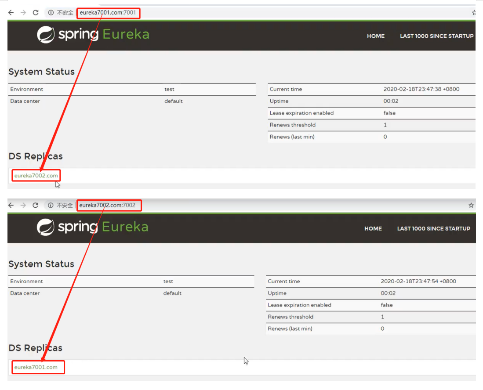Focus the eureka7001.com:7001 address bar
Screen dimensions: 483x390
point(108,13)
